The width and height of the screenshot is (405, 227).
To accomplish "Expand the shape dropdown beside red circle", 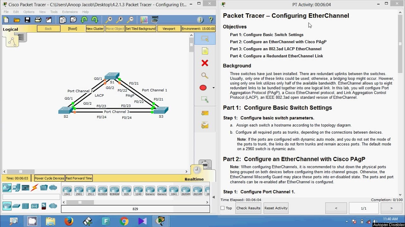I will coord(214,88).
